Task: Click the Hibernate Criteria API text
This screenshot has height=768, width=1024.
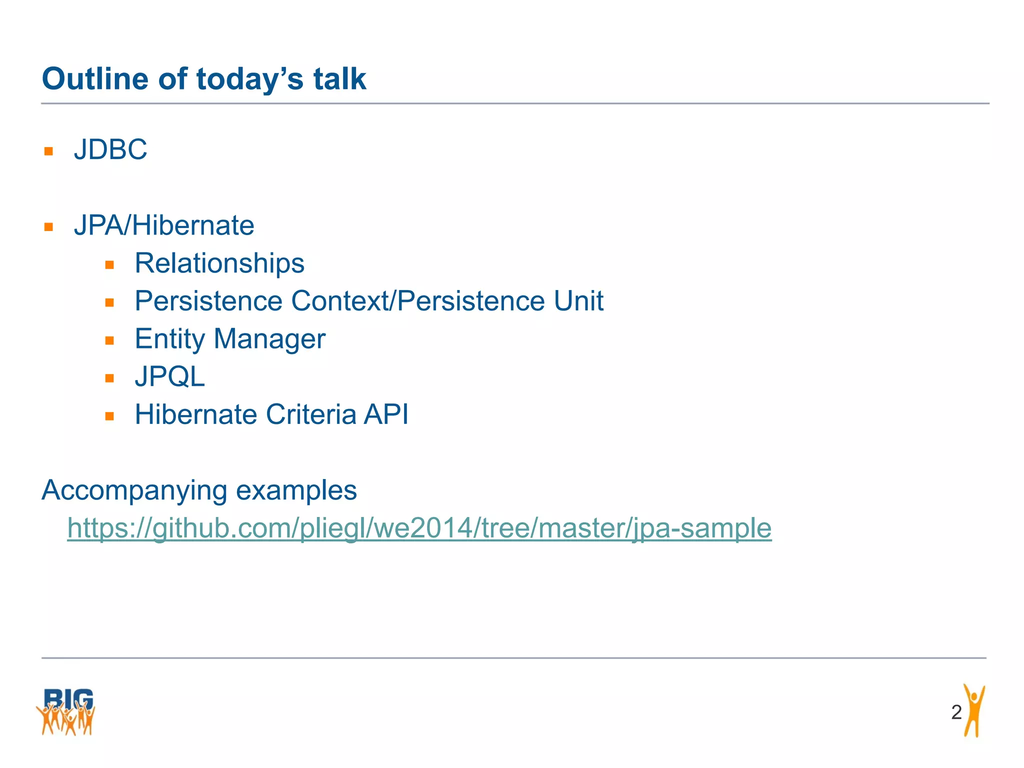Action: point(271,414)
